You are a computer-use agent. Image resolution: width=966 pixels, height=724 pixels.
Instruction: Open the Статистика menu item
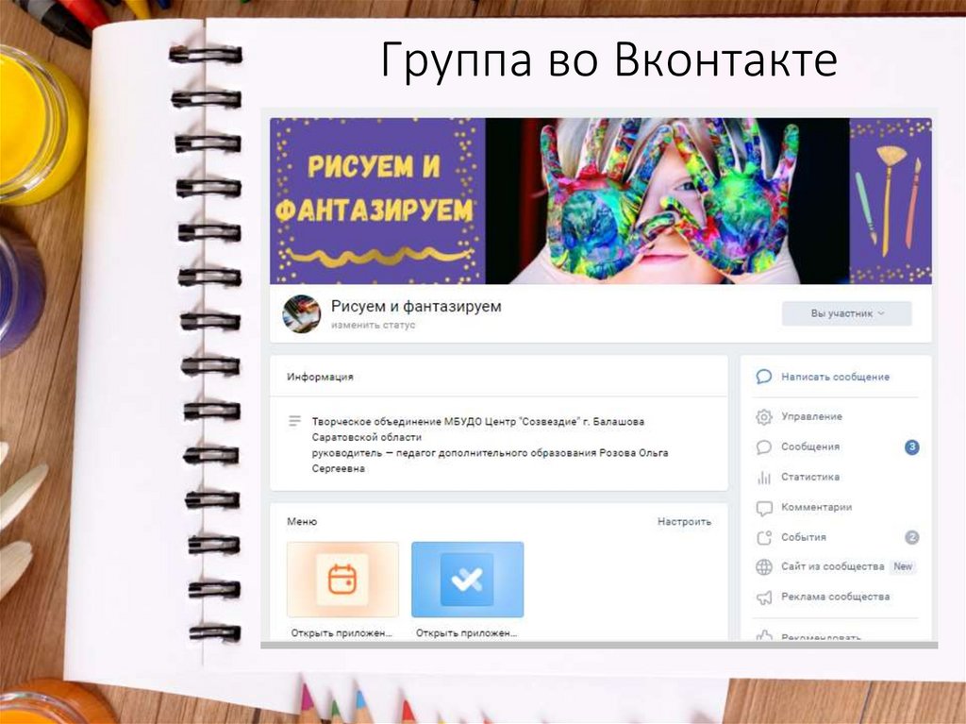810,477
